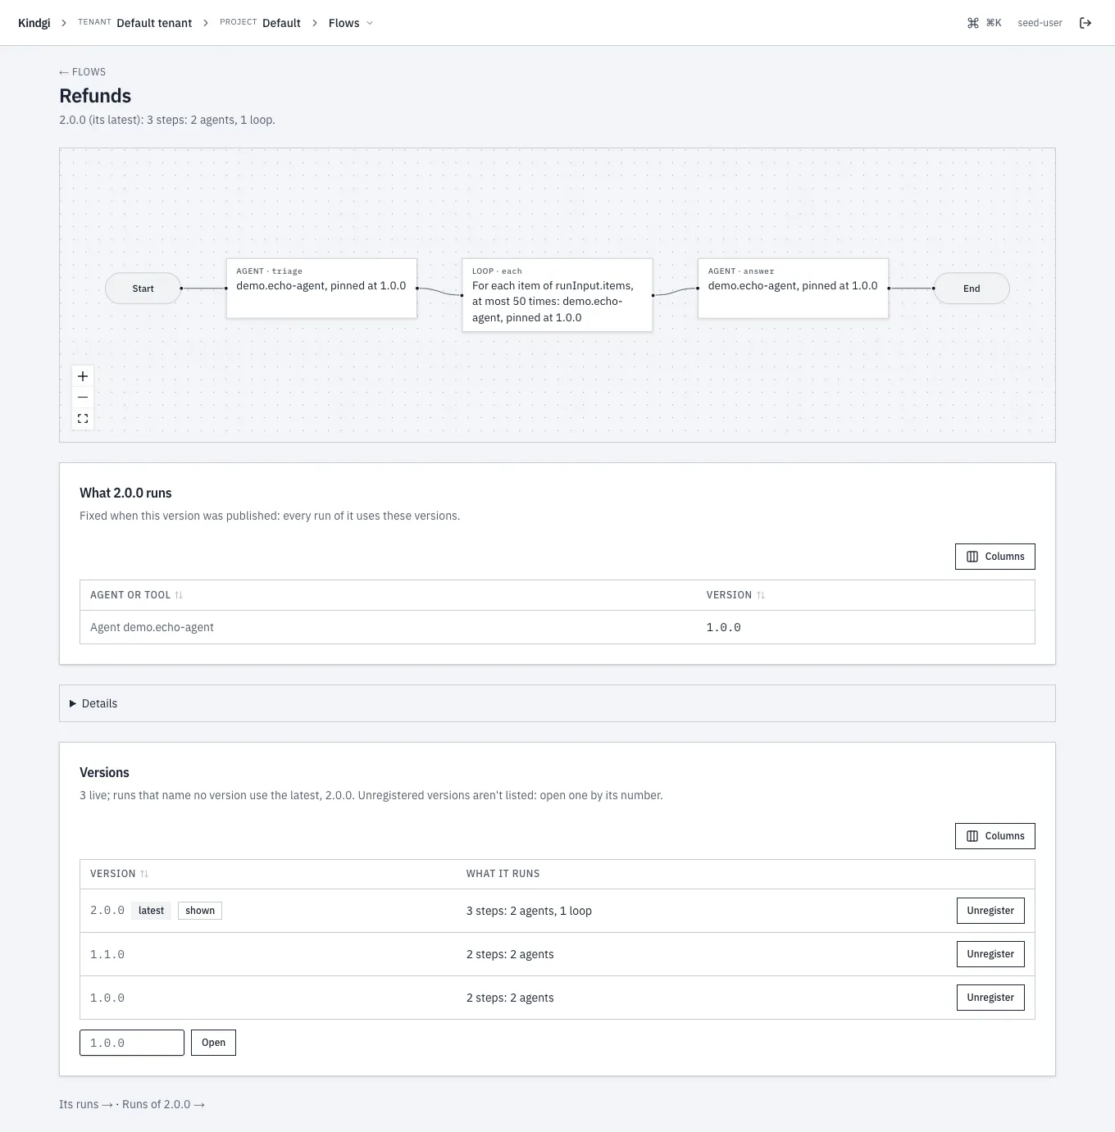Open Runs of 2.0.0 link
This screenshot has width=1115, height=1132.
click(x=163, y=1104)
